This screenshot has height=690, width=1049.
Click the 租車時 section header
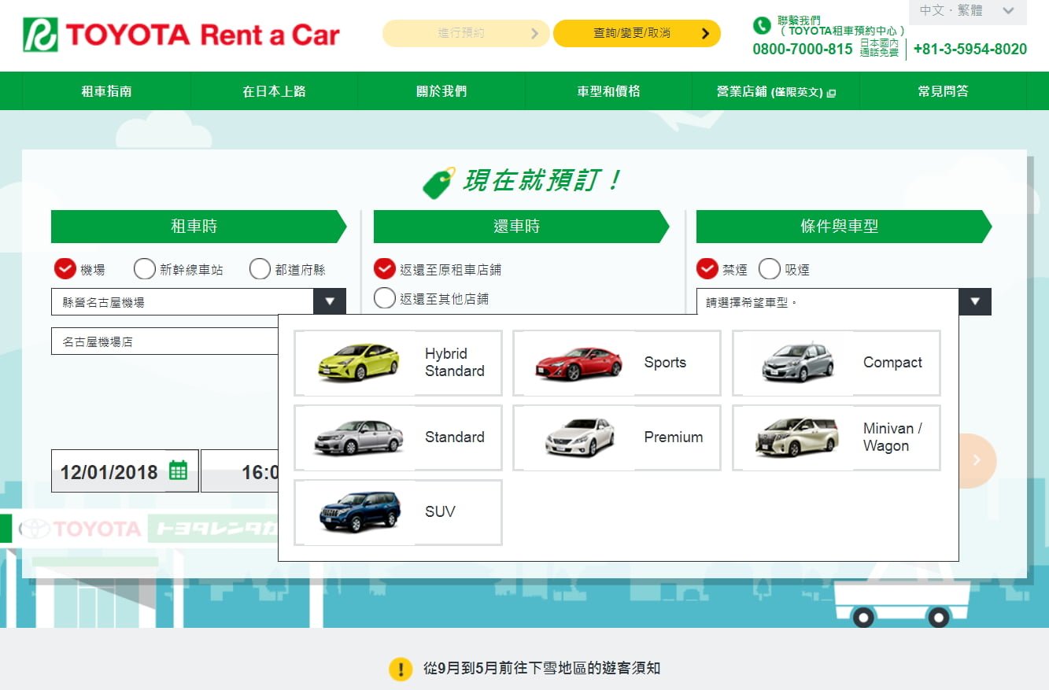click(x=198, y=227)
